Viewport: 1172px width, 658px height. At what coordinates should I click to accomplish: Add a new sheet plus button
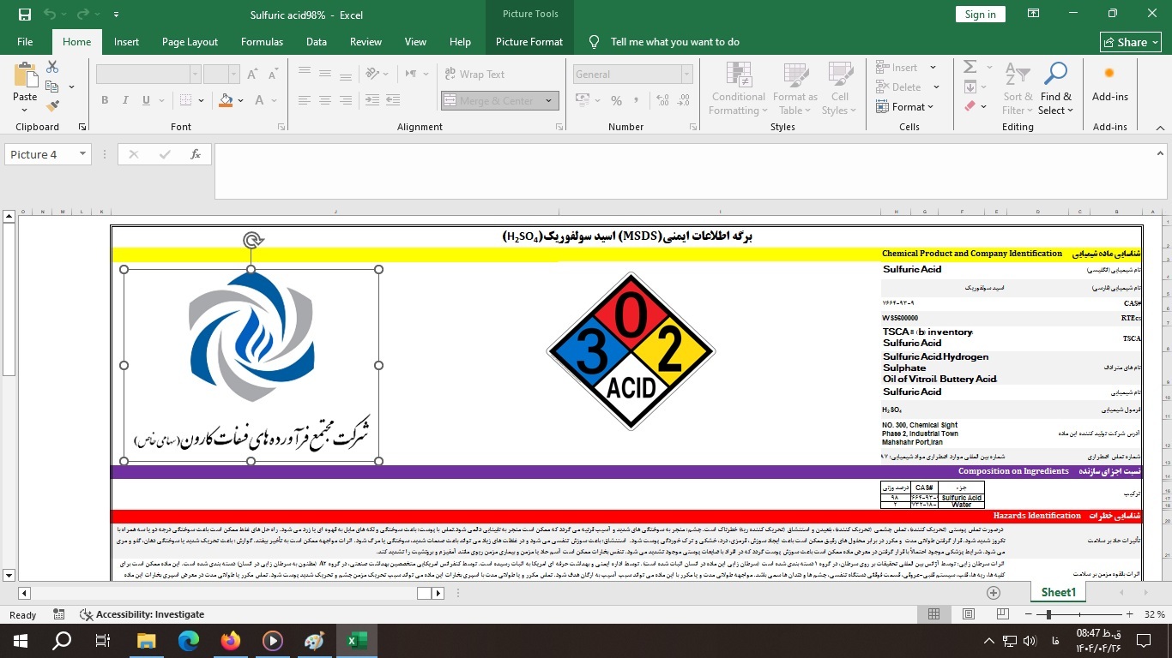pos(994,592)
